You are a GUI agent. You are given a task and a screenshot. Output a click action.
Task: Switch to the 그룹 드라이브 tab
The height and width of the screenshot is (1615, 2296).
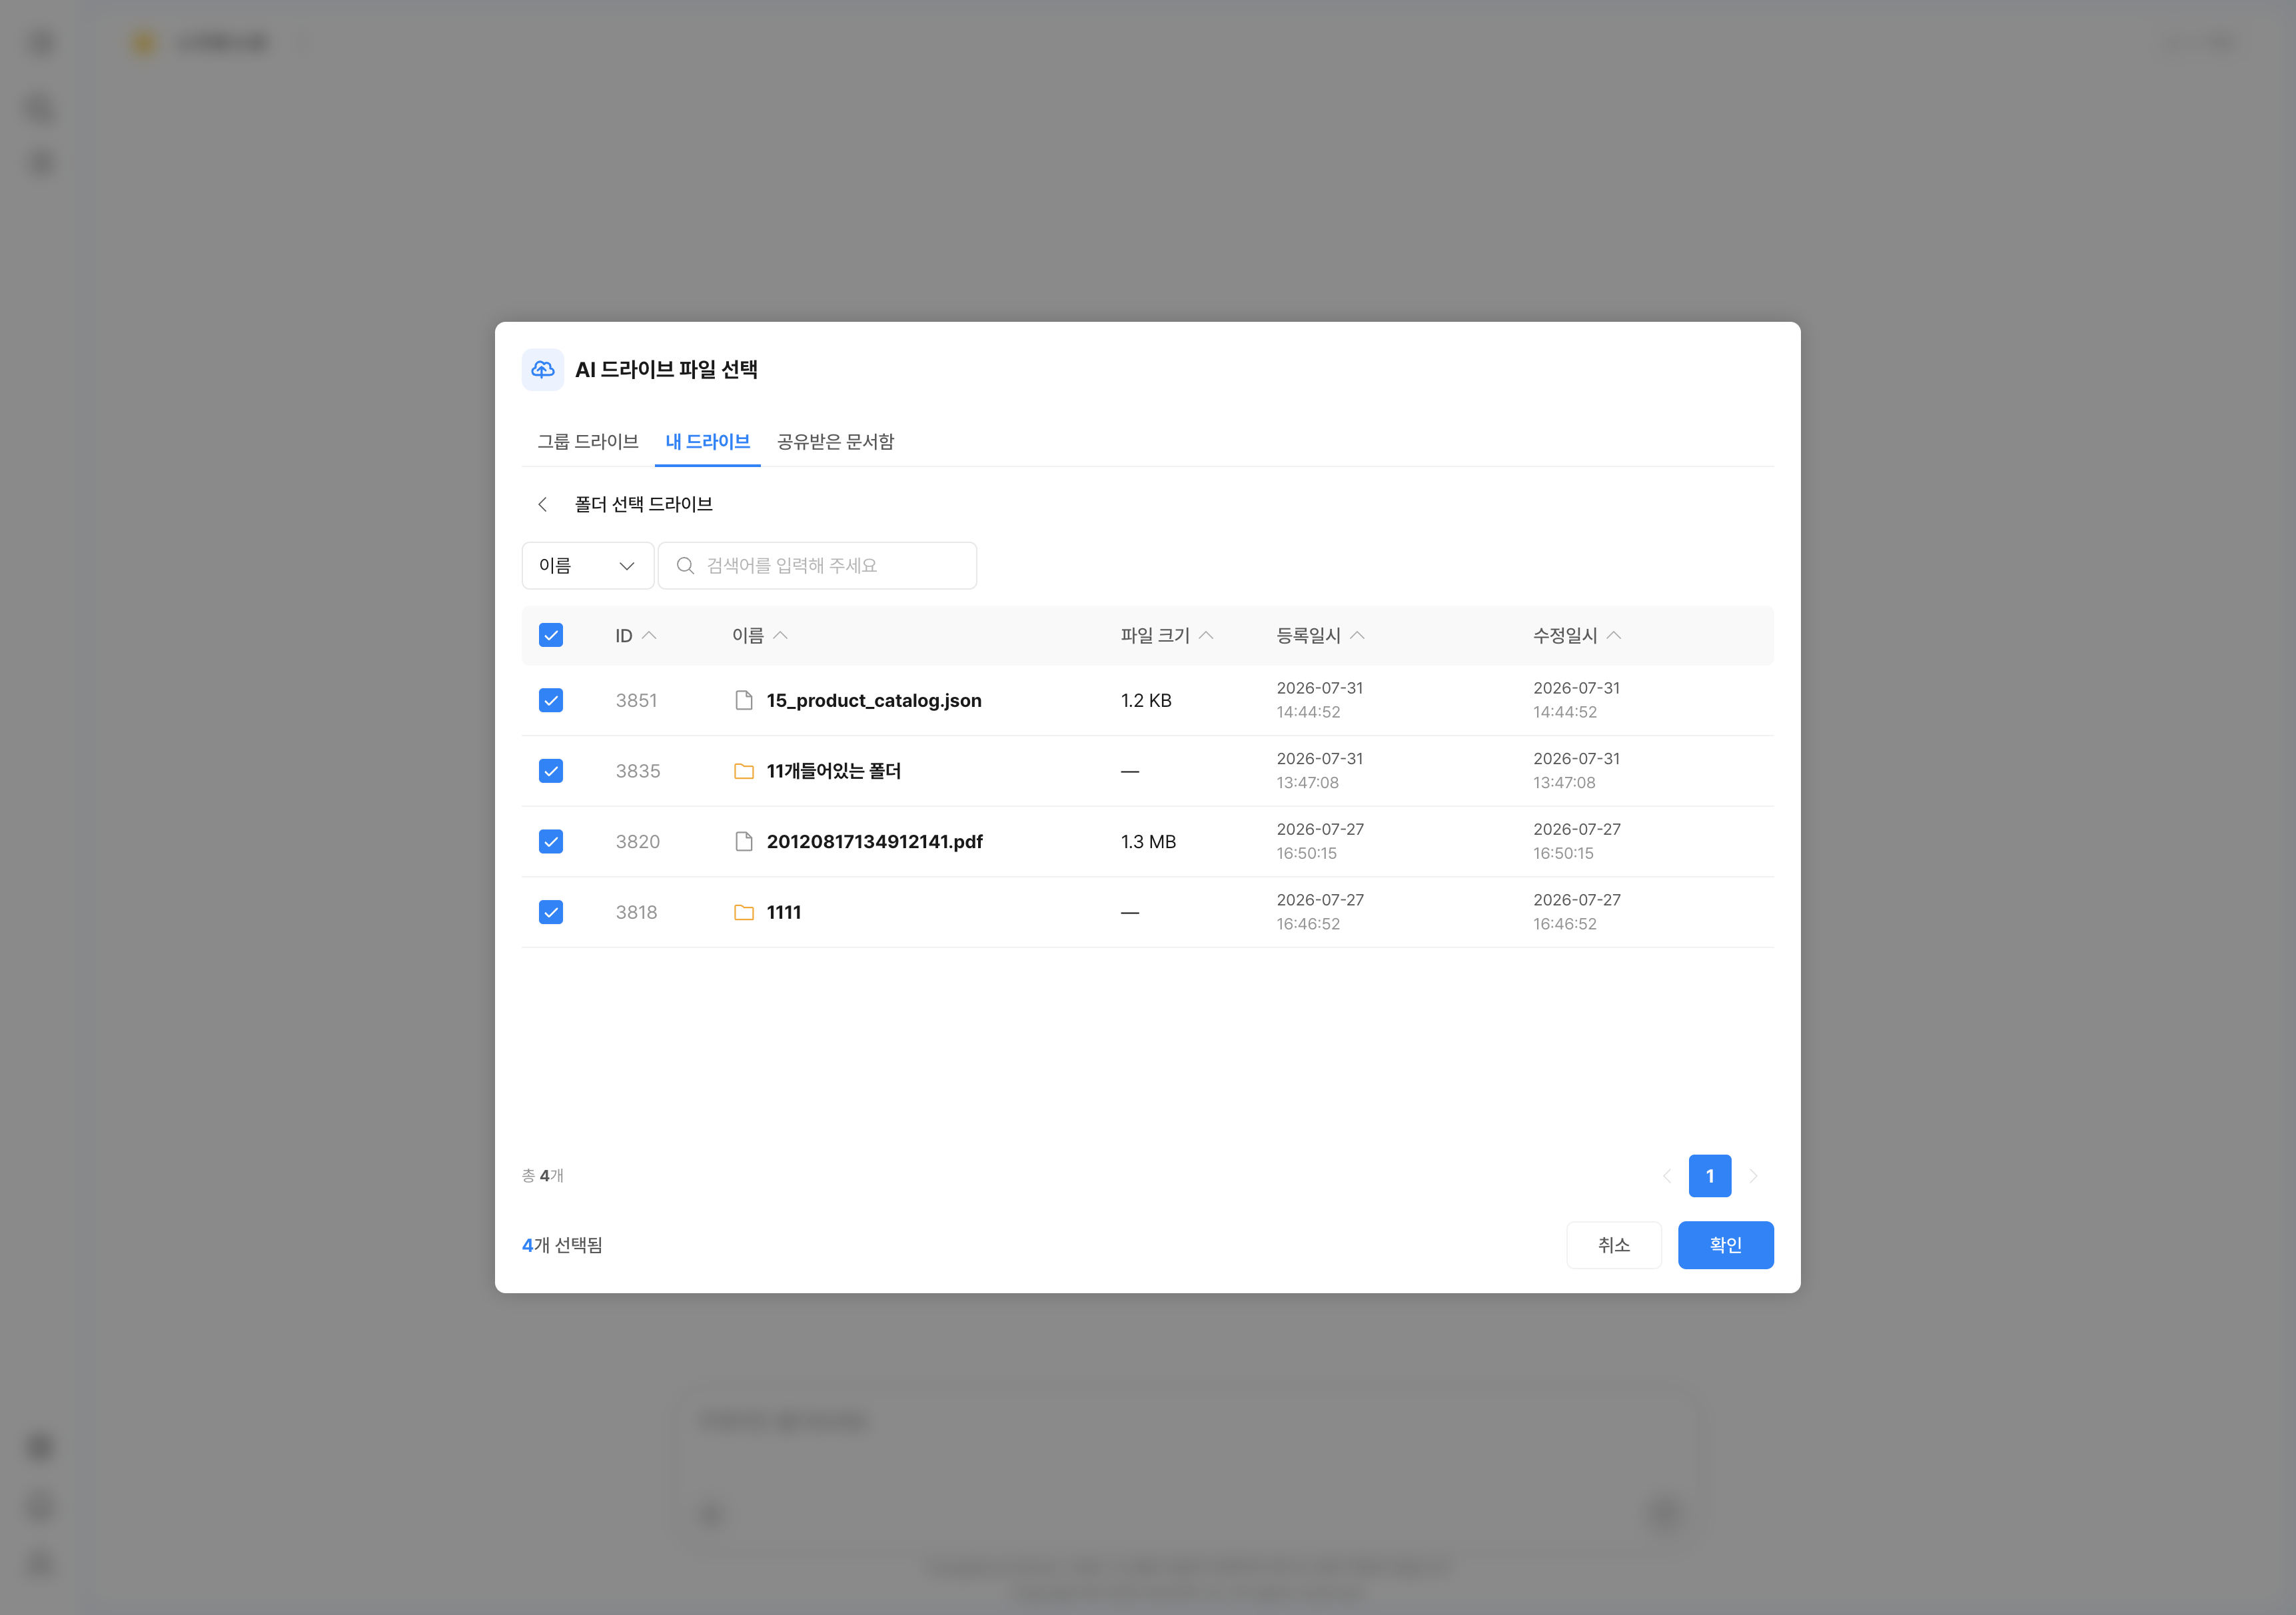588,442
